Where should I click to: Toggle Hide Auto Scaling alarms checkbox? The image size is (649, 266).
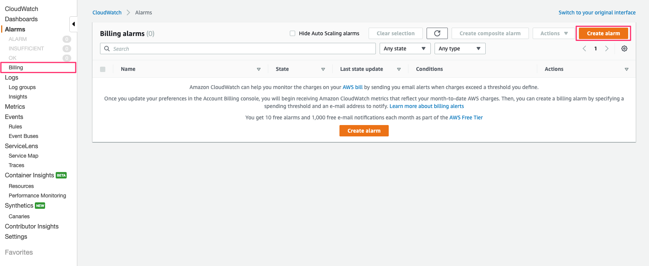click(x=292, y=33)
